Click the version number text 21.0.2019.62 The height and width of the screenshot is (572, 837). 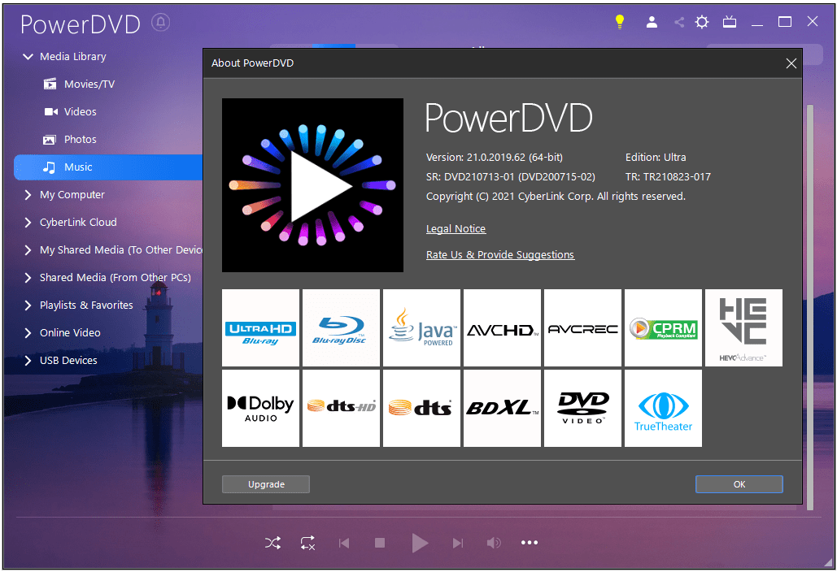(x=496, y=158)
